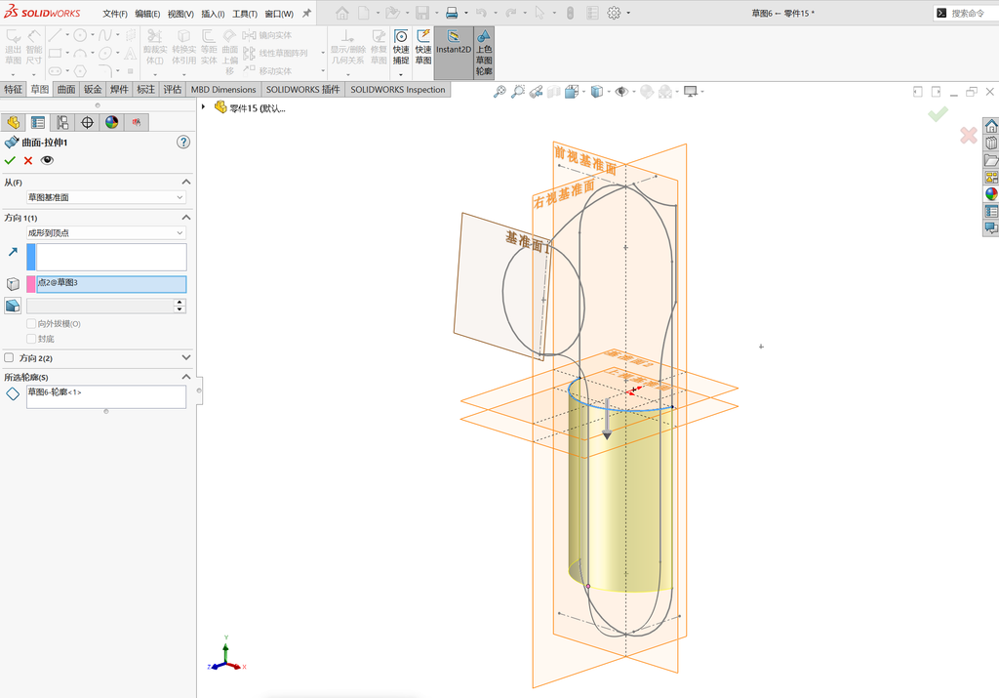999x698 pixels.
Task: Switch to the 钣金 tab
Action: (93, 89)
